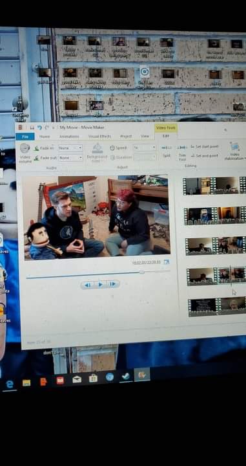Click the Save icon in title bar

coord(32,128)
